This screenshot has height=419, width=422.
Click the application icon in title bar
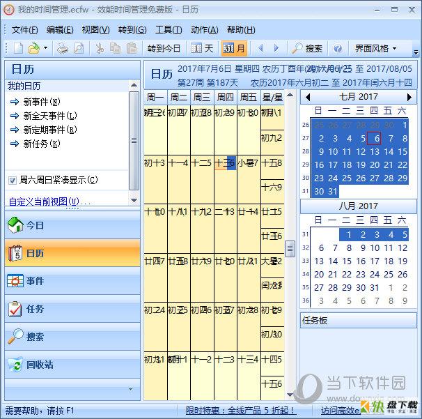(8, 10)
